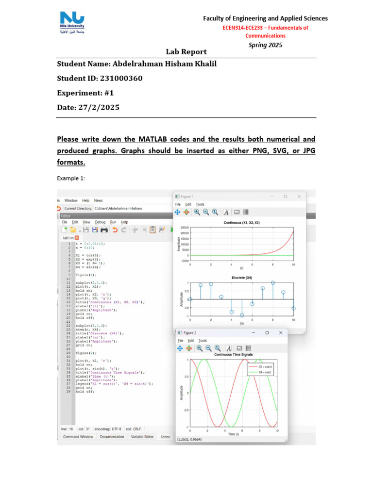373x497 pixels.
Task: Click the undo arrow in editor toolbar
Action: click(x=115, y=230)
